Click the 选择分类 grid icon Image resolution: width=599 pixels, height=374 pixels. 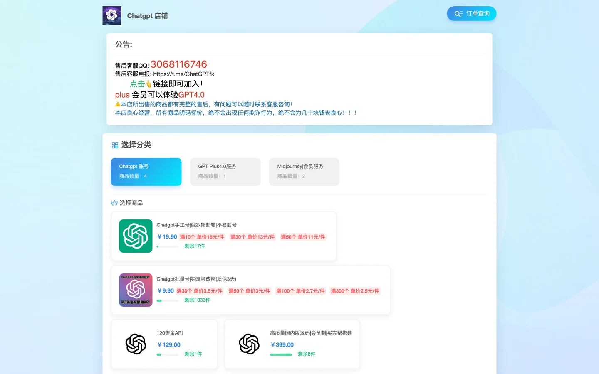pos(115,145)
